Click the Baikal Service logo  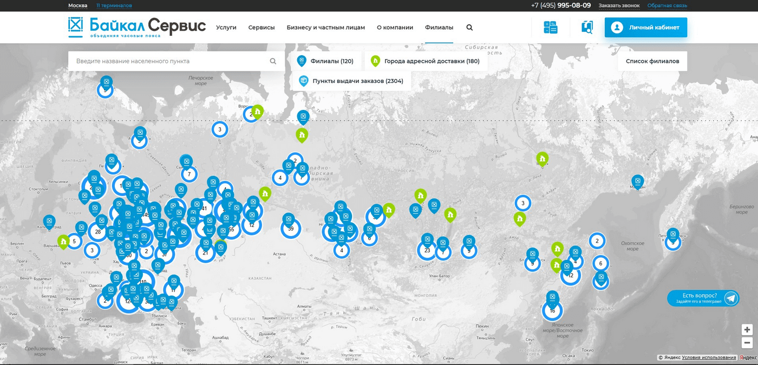coord(137,27)
